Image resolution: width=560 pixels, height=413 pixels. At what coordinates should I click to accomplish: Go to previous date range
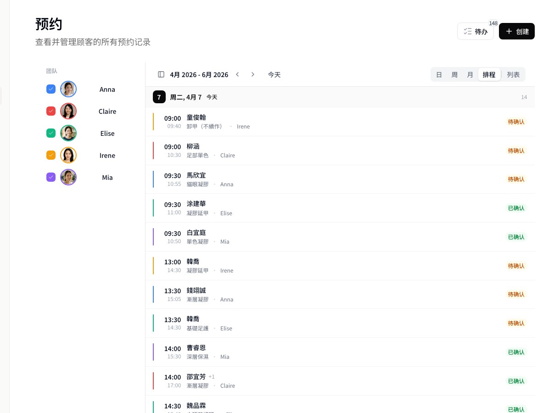pos(237,74)
